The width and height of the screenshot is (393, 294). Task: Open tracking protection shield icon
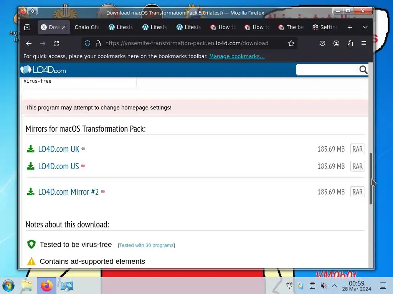click(88, 43)
